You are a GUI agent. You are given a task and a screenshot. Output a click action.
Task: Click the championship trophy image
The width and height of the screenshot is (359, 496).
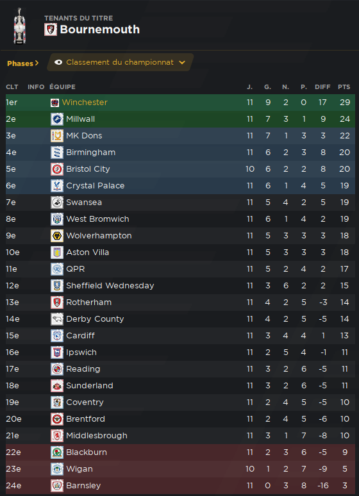tap(20, 26)
